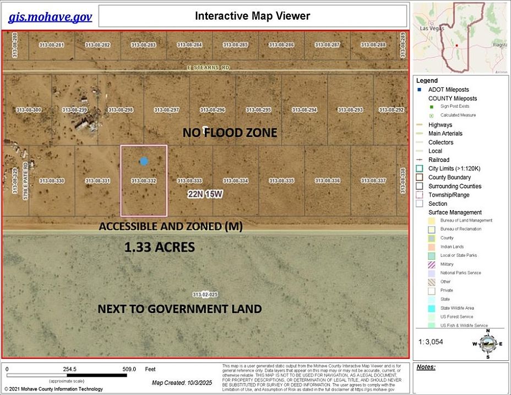
Task: Click the green Sign Post Exists symbol
Action: pyautogui.click(x=432, y=107)
